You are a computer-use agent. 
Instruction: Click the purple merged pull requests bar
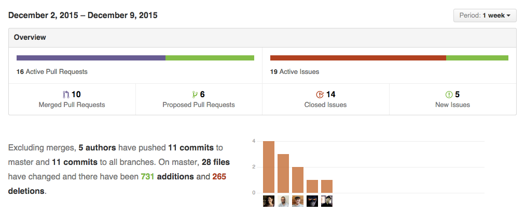pos(91,58)
